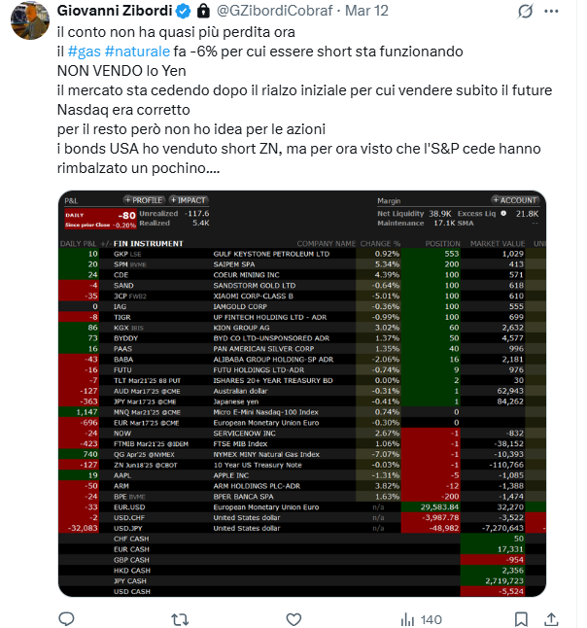Click the lock icon beside the name
587x628 pixels.
pos(202,11)
